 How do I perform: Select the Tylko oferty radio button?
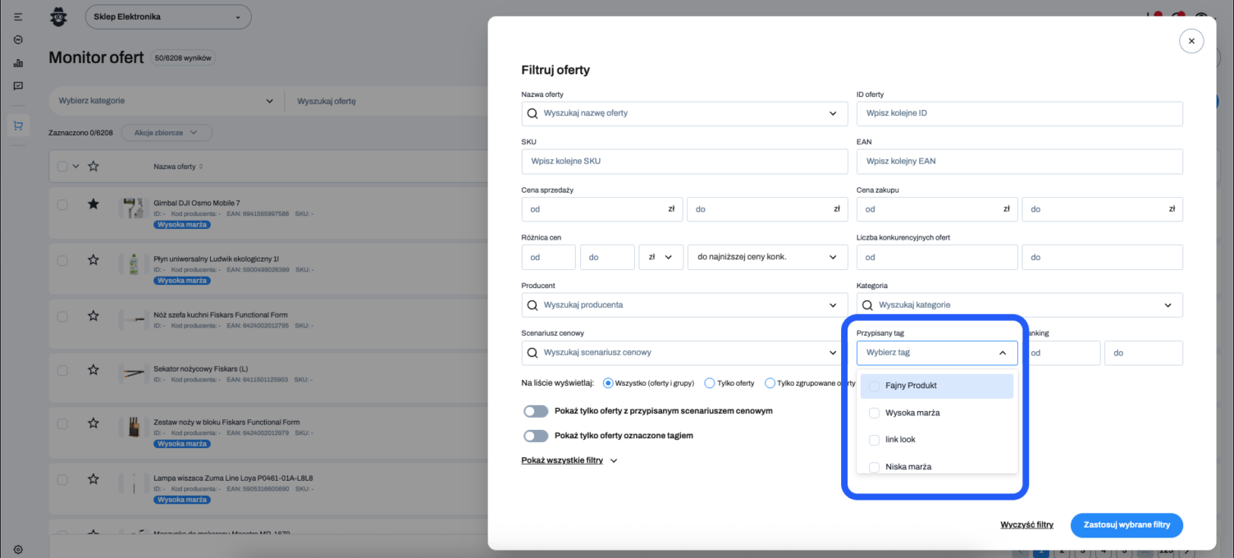[710, 383]
